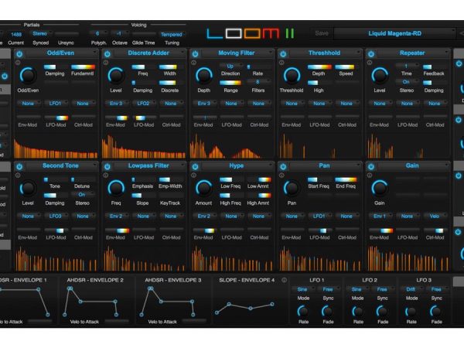This screenshot has height=348, width=464.
Task: Click the Amount knob in Hype module
Action: pos(203,188)
